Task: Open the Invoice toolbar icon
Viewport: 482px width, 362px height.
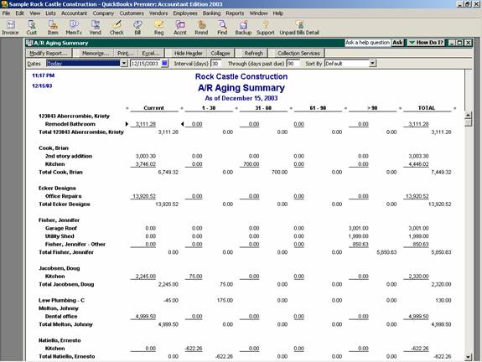Action: coord(10,28)
